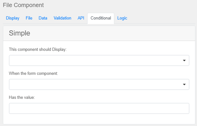
Task: Open the File tab
Action: pyautogui.click(x=29, y=18)
